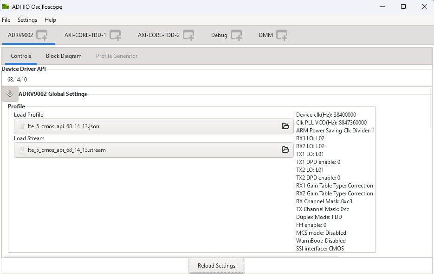Collapse the ADRV9002 Global Settings section

tap(10, 94)
